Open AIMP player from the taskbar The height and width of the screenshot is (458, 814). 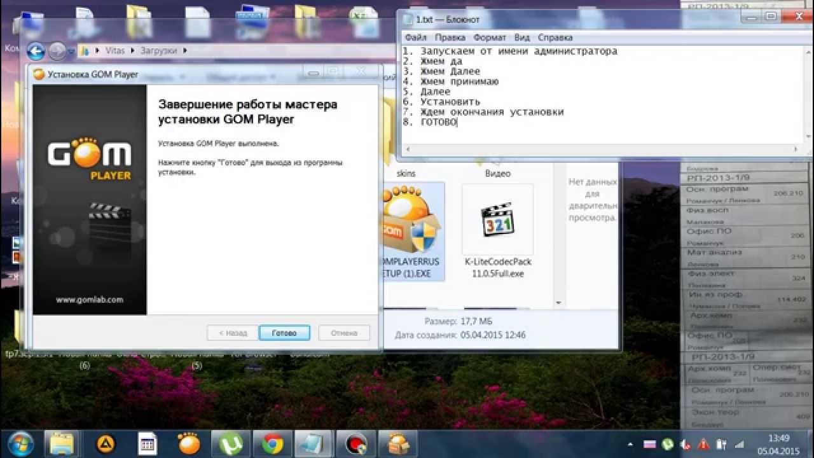[104, 443]
